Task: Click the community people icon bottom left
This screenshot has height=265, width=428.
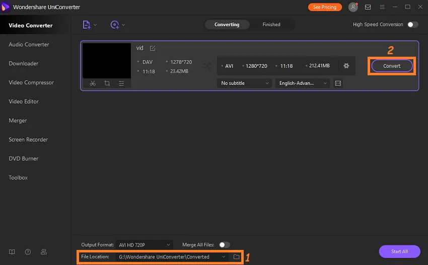Action: 44,252
